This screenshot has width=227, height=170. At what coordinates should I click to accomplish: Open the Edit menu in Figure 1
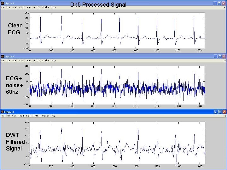tap(8, 7)
